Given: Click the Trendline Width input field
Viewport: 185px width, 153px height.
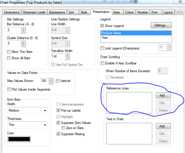Looking at the screenshot, I should [x=58, y=57].
